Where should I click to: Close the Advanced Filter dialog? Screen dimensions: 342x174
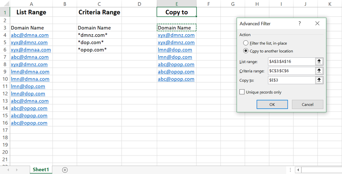coord(317,23)
